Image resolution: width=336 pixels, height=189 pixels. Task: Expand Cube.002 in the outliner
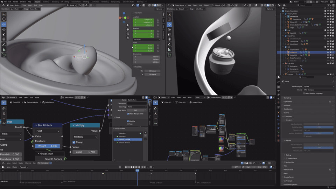[286, 55]
